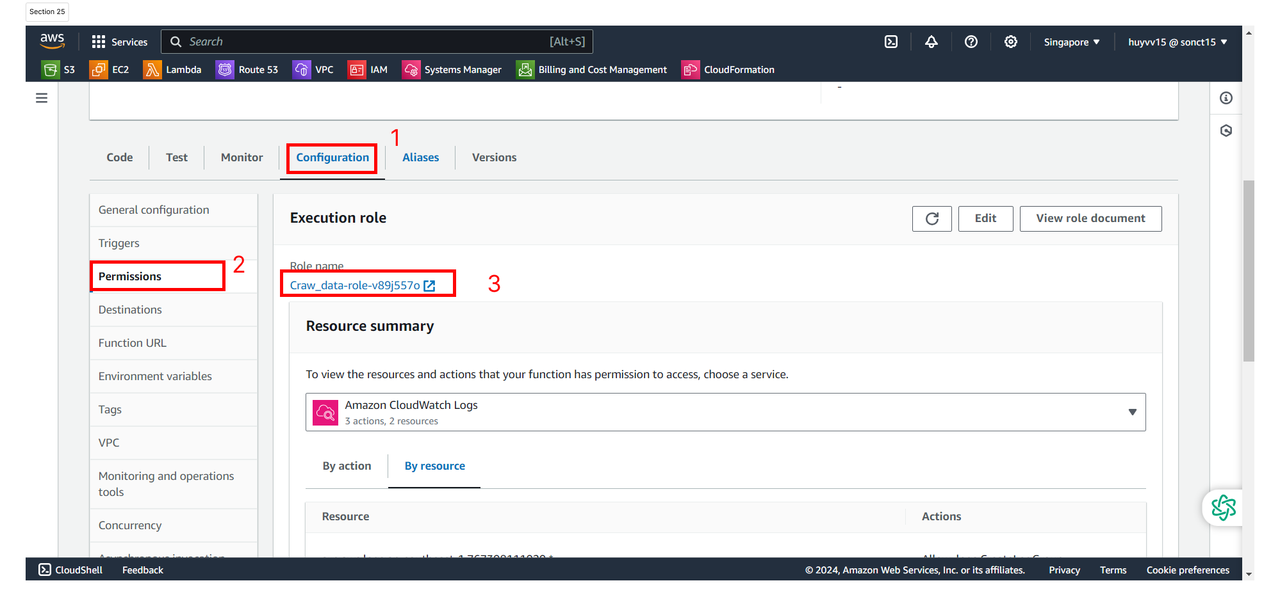
Task: Select the By action tab
Action: (347, 466)
